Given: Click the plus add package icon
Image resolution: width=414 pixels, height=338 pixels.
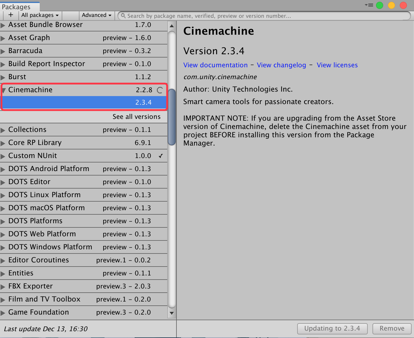Looking at the screenshot, I should [x=11, y=15].
